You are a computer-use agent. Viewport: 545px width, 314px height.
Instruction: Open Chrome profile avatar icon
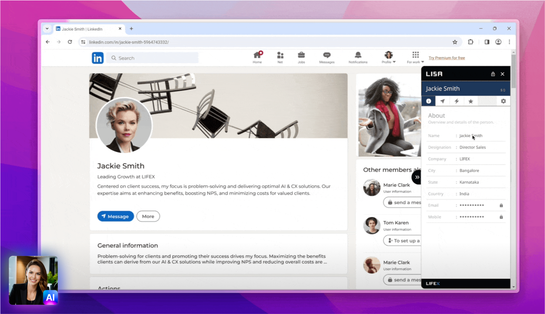(498, 42)
